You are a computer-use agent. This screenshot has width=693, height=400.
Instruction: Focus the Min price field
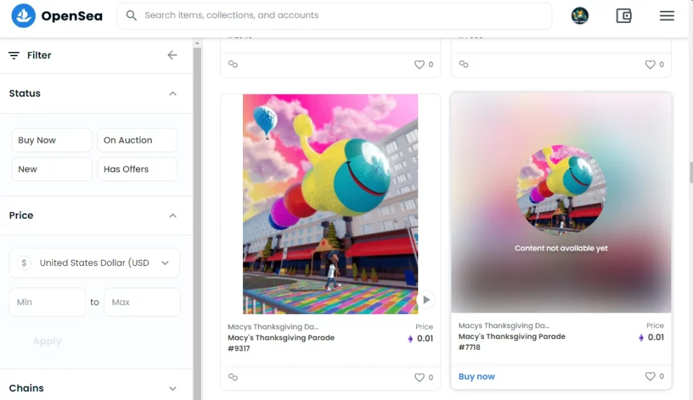point(47,303)
